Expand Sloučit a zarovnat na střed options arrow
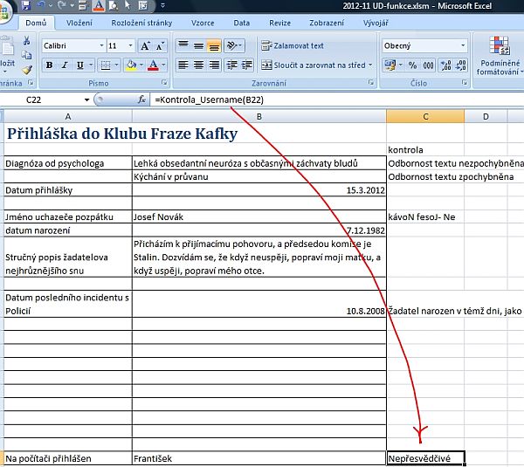524x467 pixels. [370, 65]
